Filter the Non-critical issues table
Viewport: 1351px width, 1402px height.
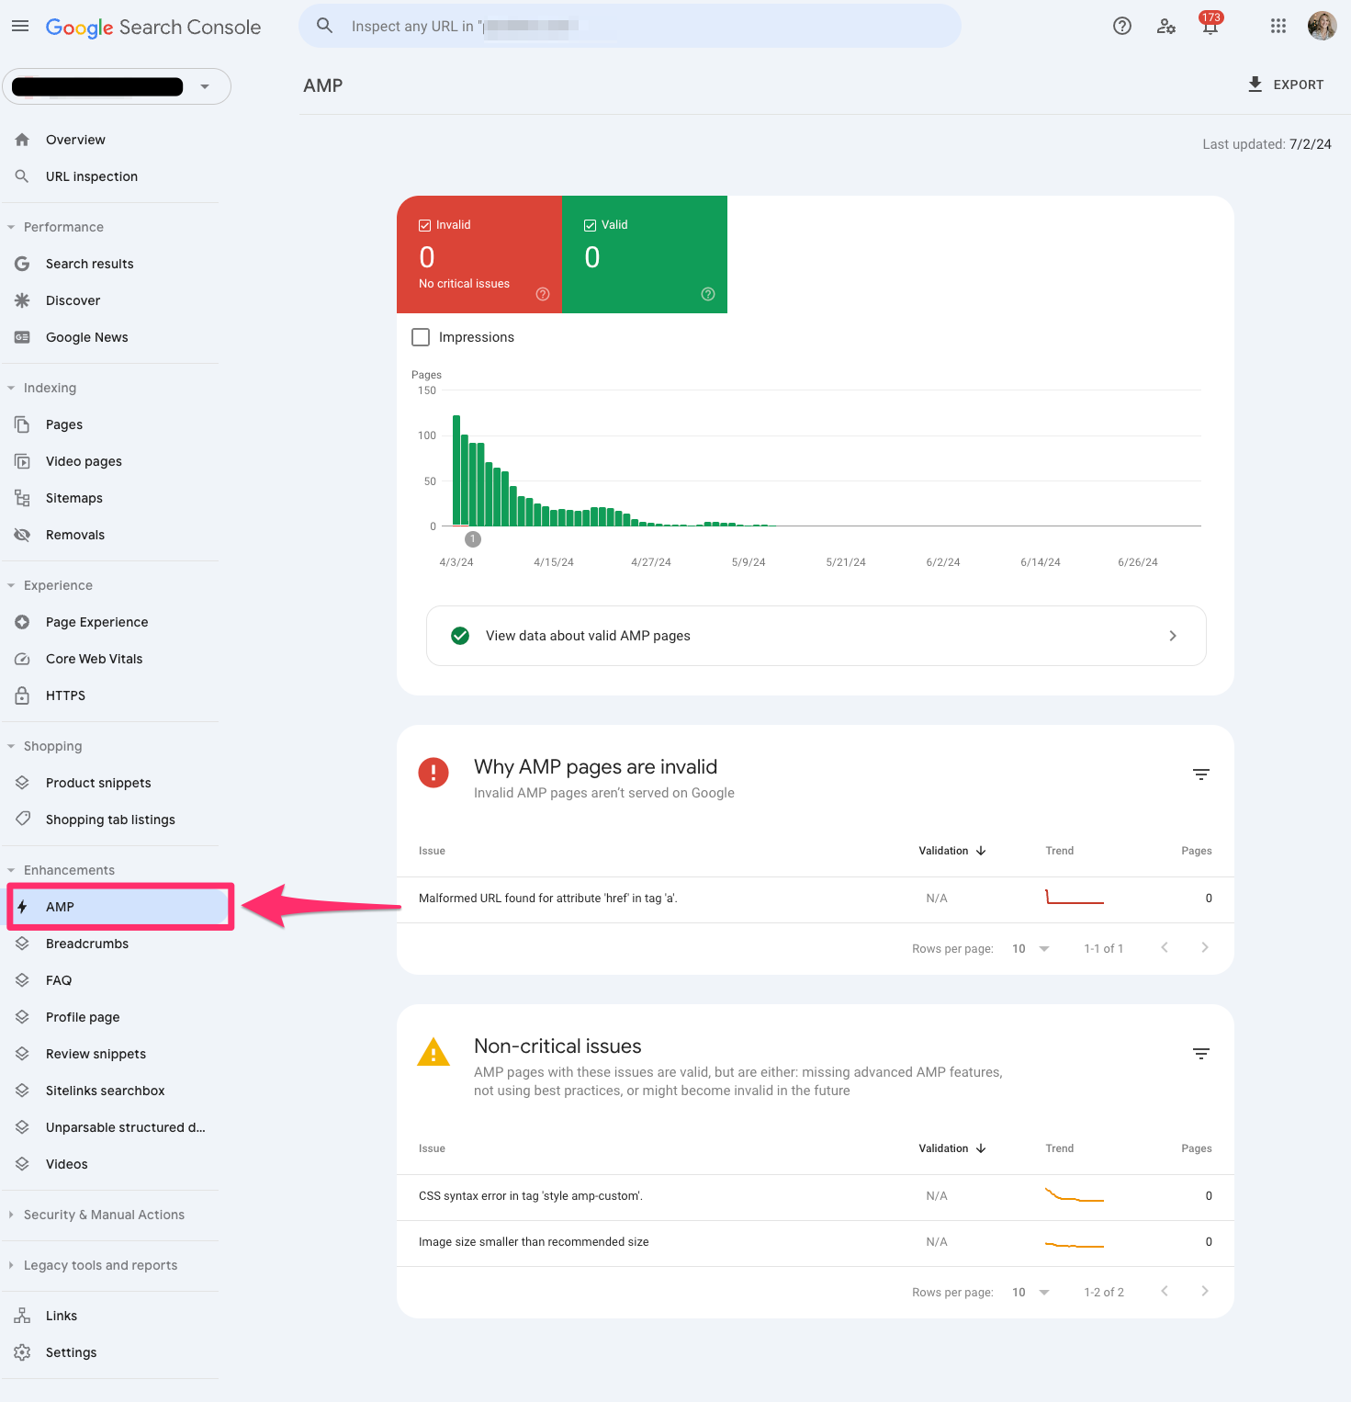click(1201, 1054)
